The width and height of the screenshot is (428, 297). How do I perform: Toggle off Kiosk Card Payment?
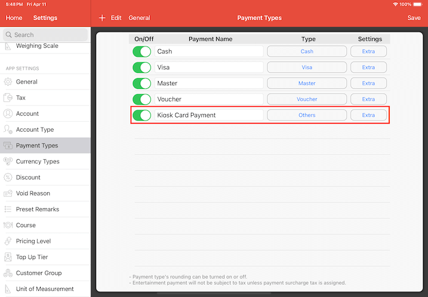(x=142, y=115)
